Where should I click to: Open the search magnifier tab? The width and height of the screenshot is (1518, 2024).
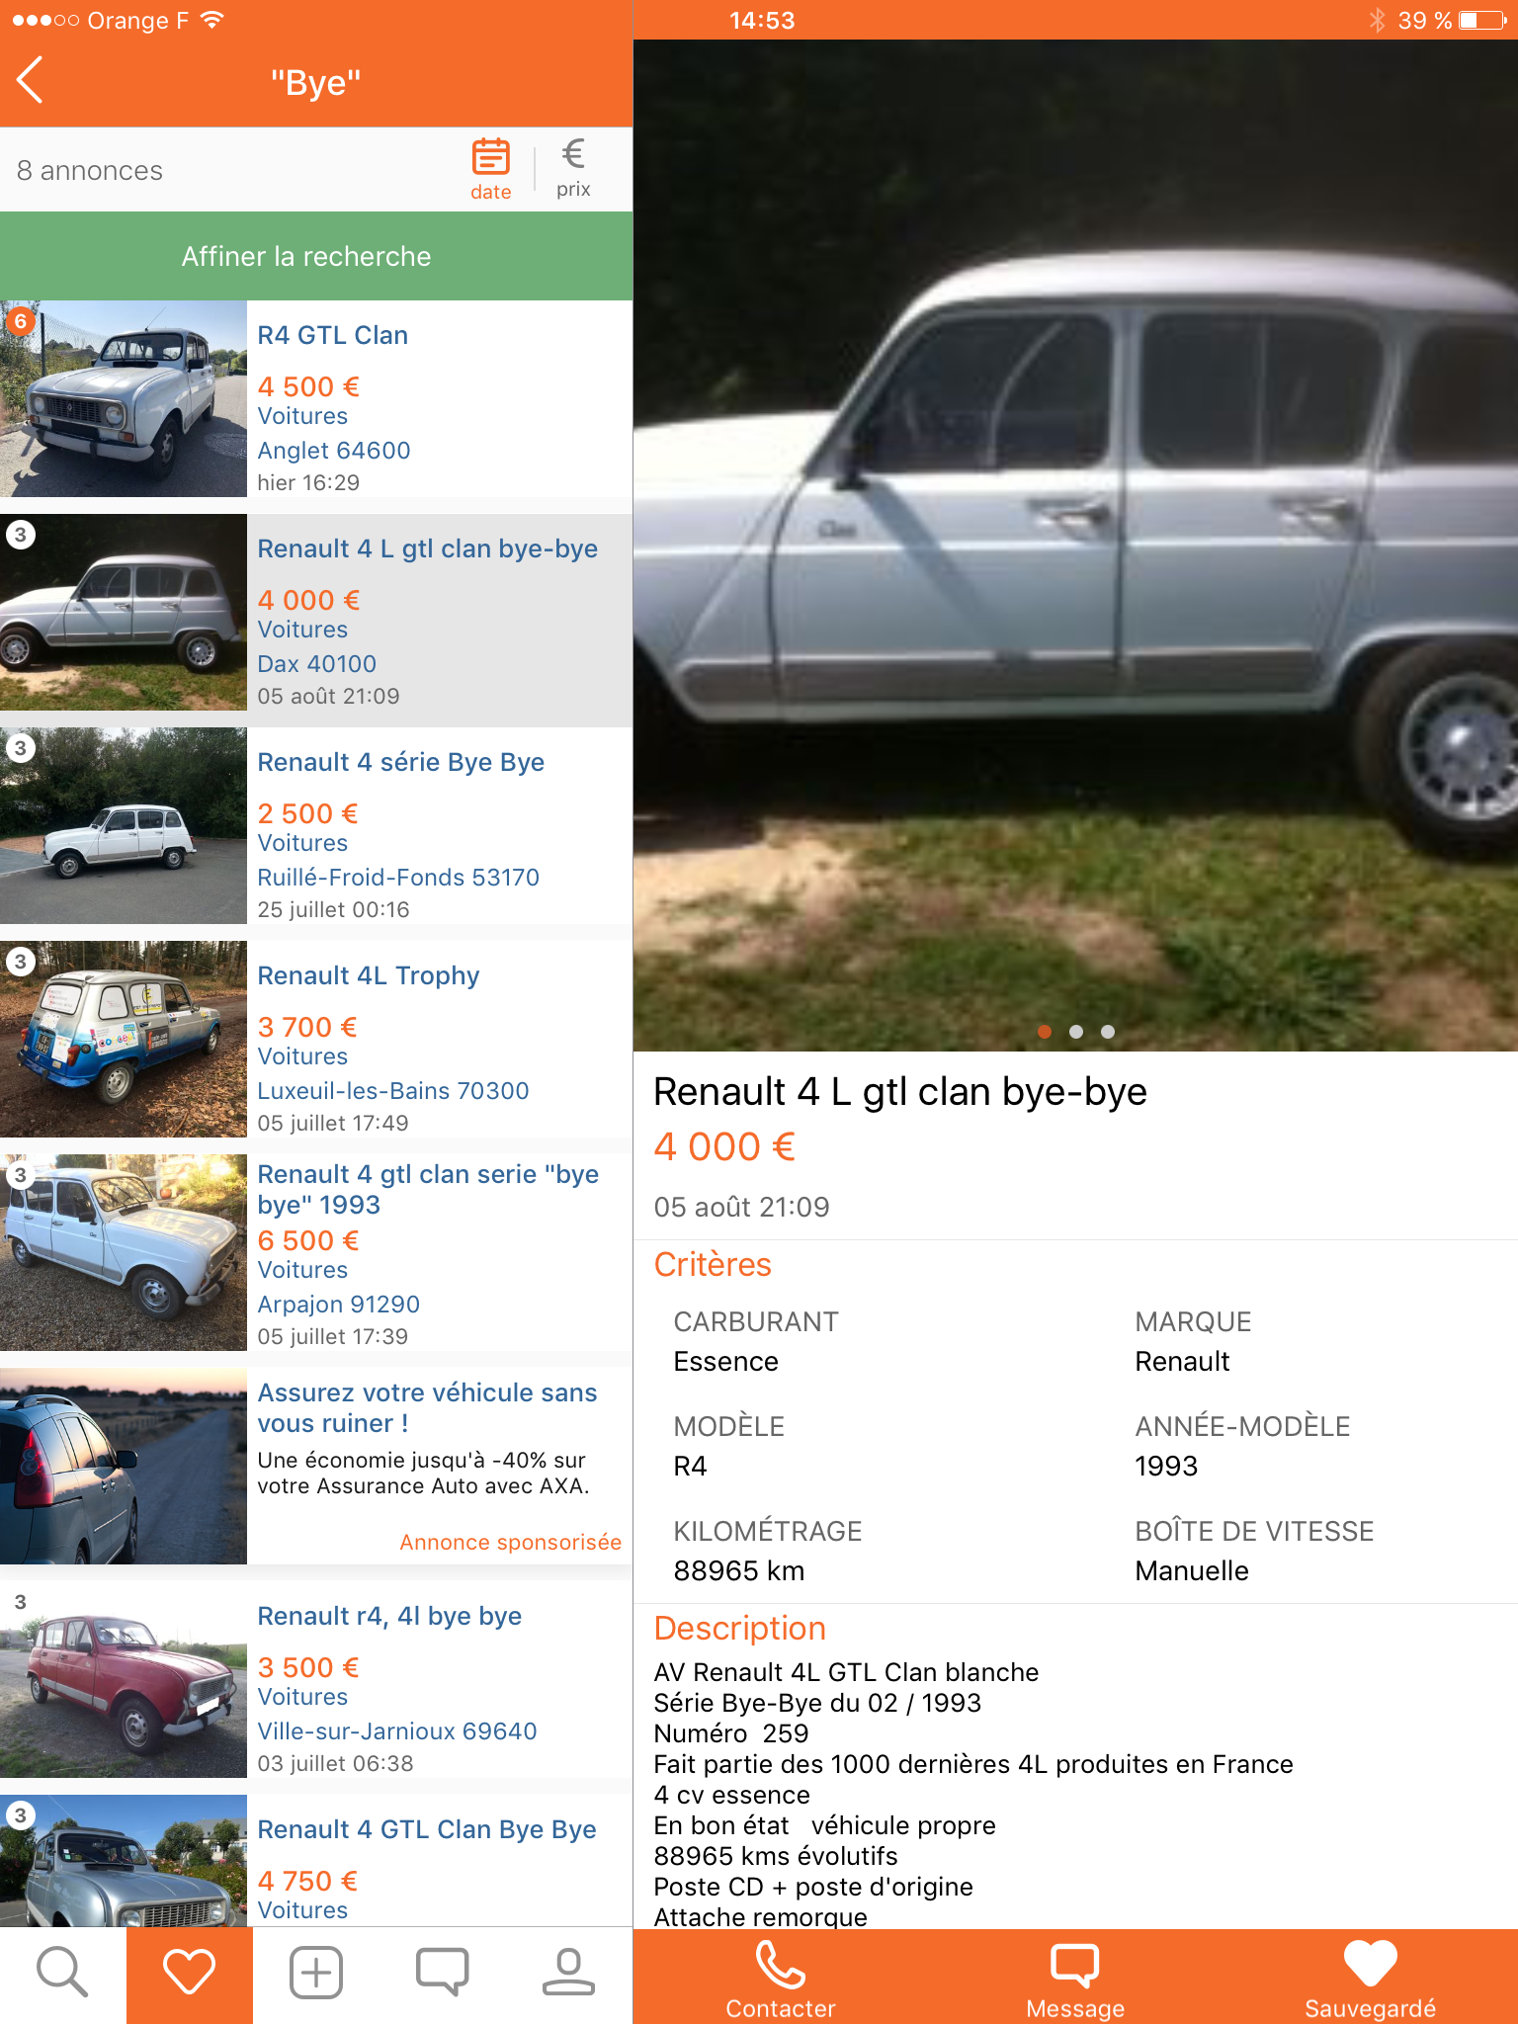coord(62,1973)
